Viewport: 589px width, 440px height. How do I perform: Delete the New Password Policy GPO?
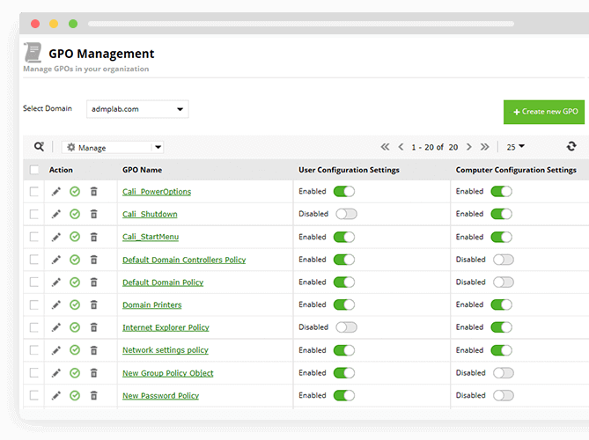point(94,395)
